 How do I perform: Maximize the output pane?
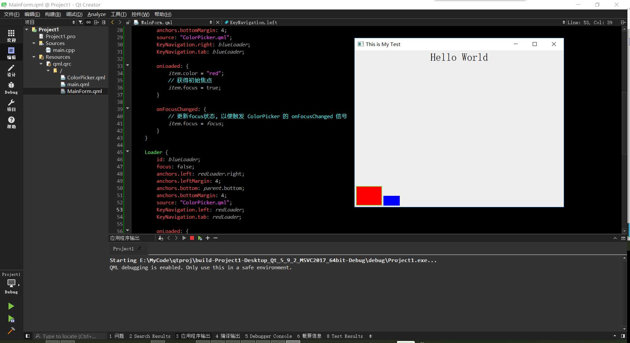(623, 238)
